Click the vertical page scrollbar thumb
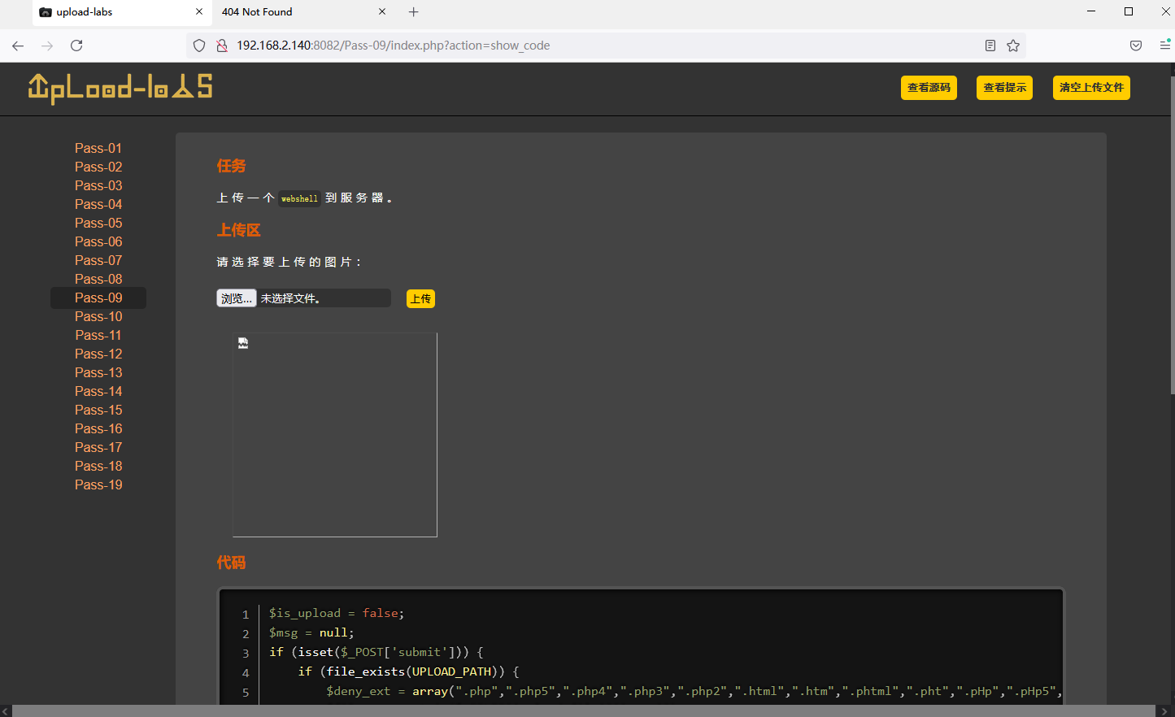 pos(1172,236)
